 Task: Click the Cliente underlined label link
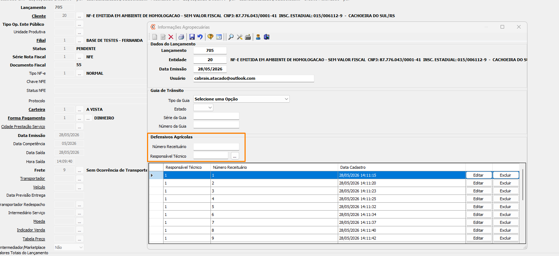click(39, 16)
